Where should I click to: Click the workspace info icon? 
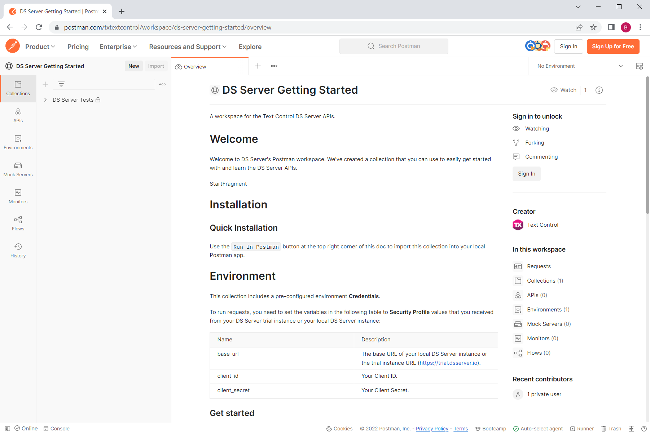tap(599, 90)
